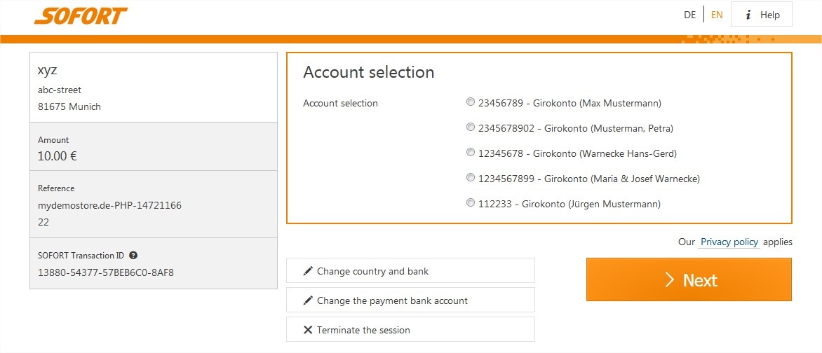822x353 pixels.
Task: Click the X icon for Terminate the session
Action: pos(308,330)
